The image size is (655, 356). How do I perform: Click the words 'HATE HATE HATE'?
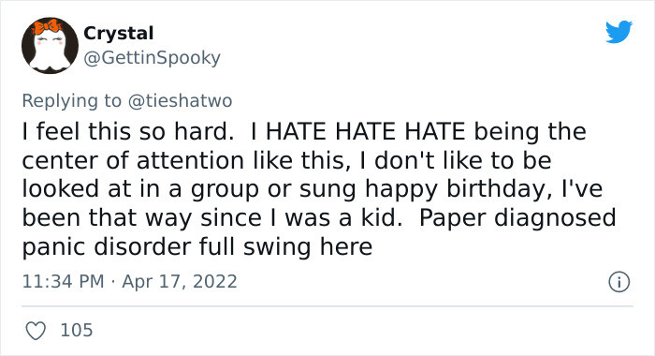tap(366, 131)
